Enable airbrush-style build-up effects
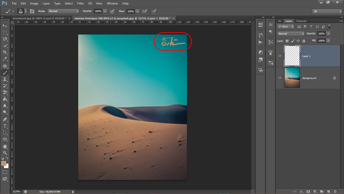This screenshot has height=194, width=344. click(x=144, y=11)
